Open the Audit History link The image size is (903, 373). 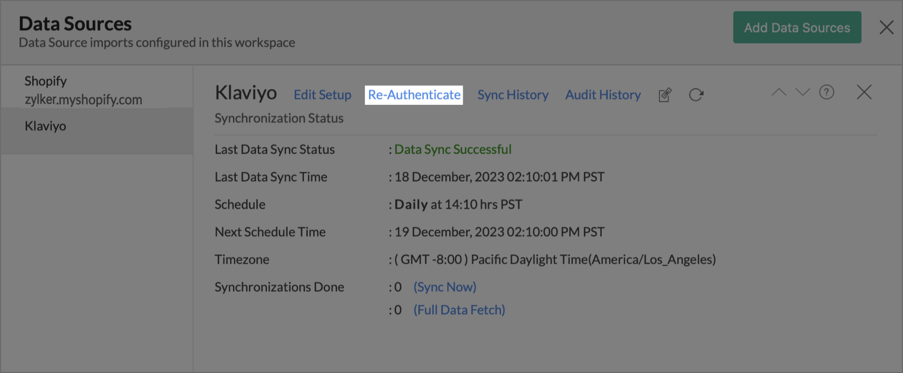pyautogui.click(x=603, y=95)
